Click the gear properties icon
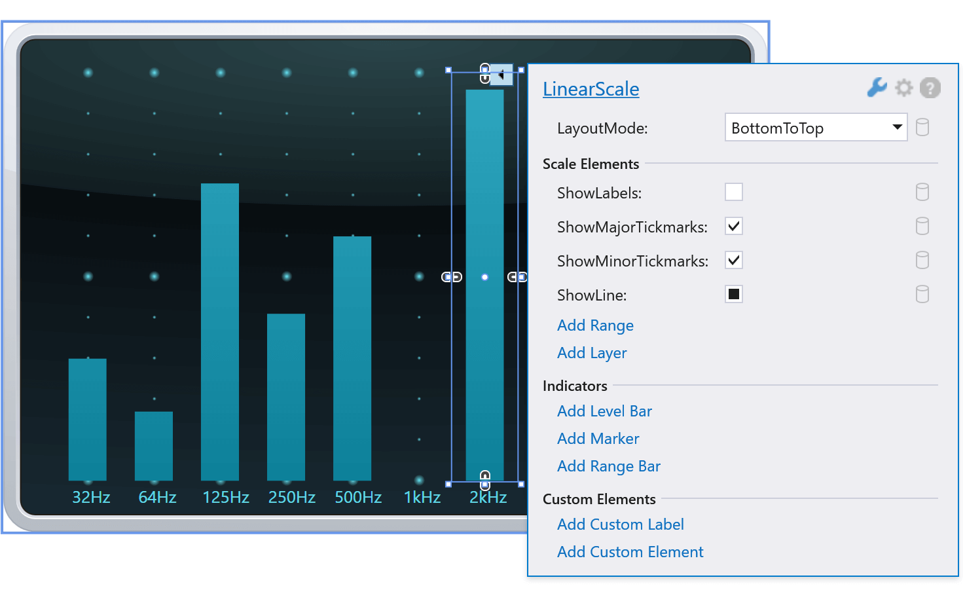 pos(904,87)
